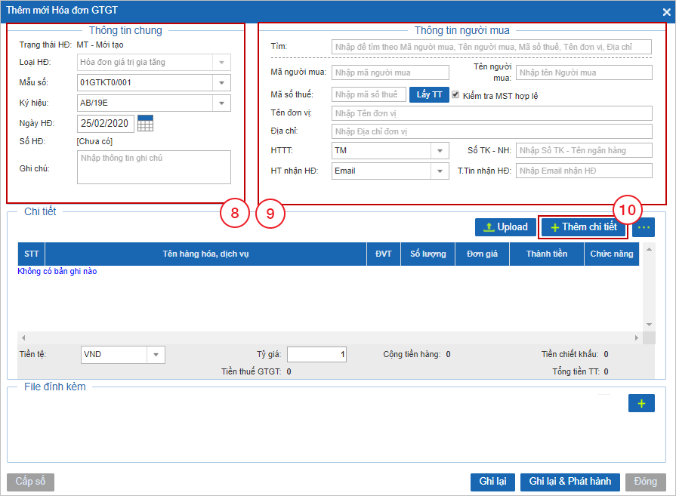Image resolution: width=676 pixels, height=496 pixels.
Task: Click the Chức năng column header
Action: (611, 254)
